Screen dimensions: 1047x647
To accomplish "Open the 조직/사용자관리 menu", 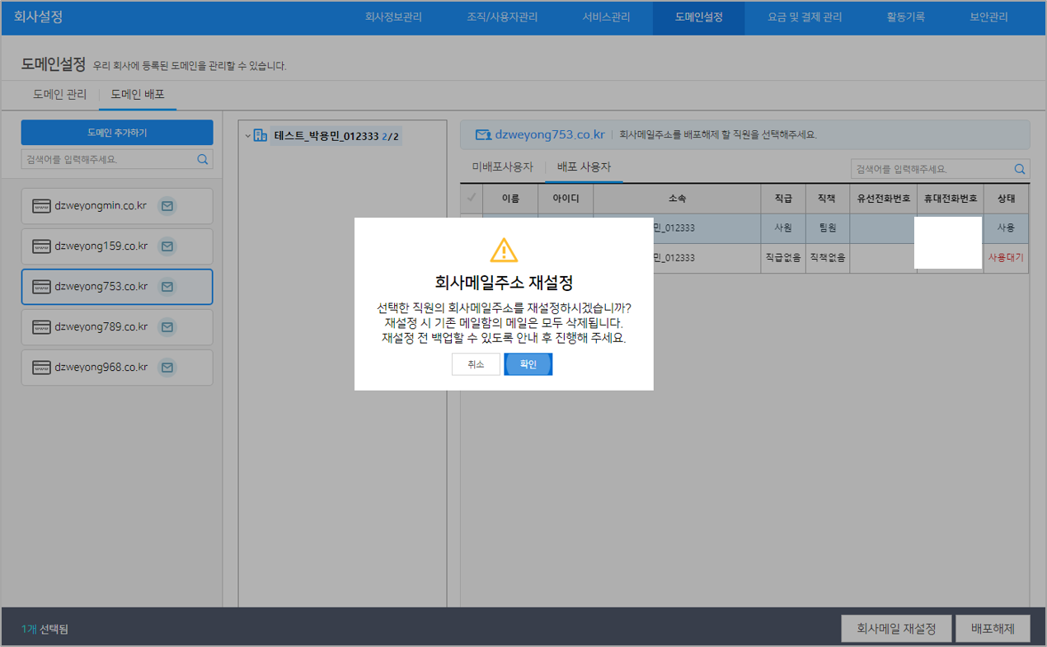I will tap(501, 17).
